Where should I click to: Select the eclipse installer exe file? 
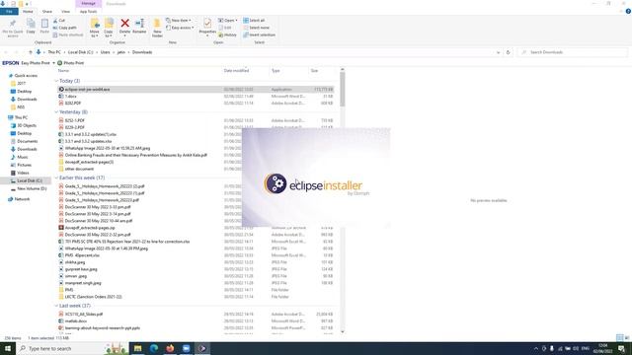pos(196,90)
